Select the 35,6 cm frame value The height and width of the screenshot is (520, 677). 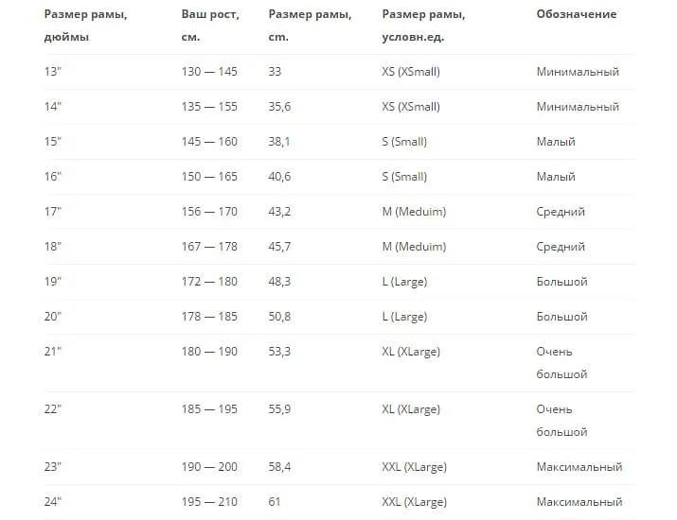[279, 107]
